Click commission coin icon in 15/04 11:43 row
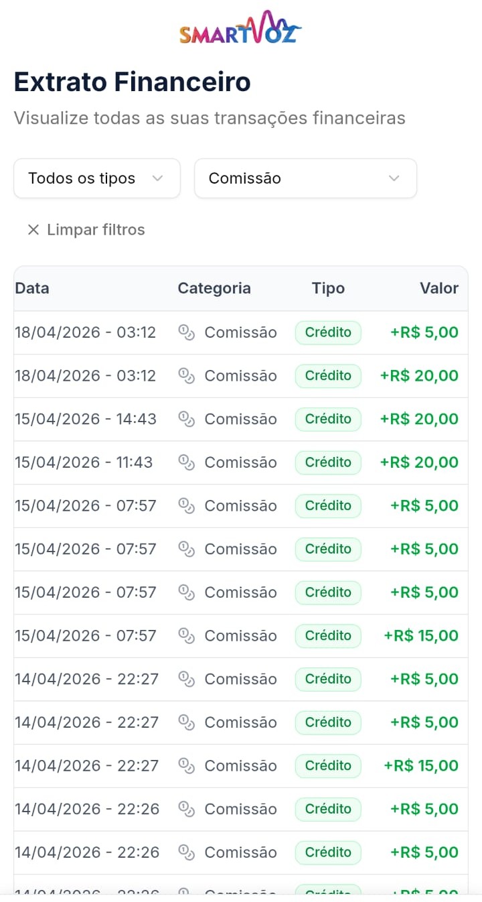 pyautogui.click(x=186, y=462)
